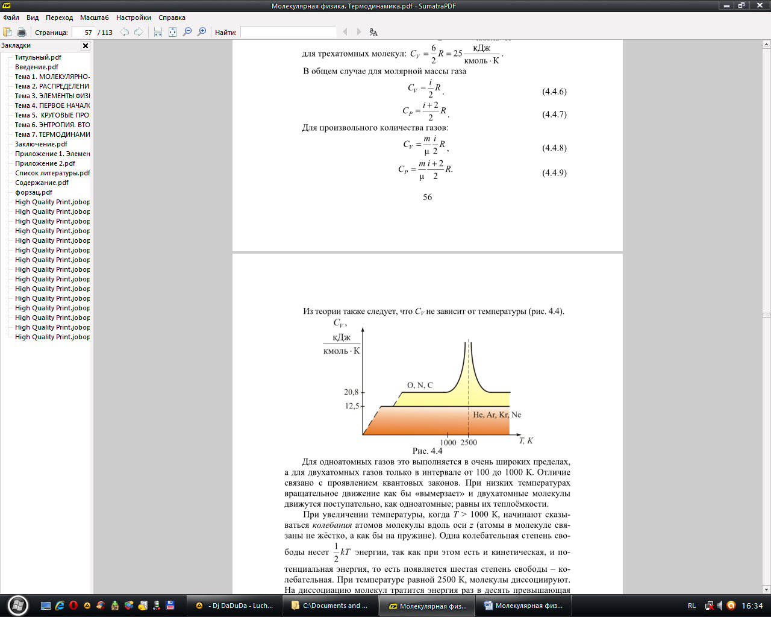771x617 pixels.
Task: Click the Рис. 4.4 figure caption
Action: (x=427, y=451)
